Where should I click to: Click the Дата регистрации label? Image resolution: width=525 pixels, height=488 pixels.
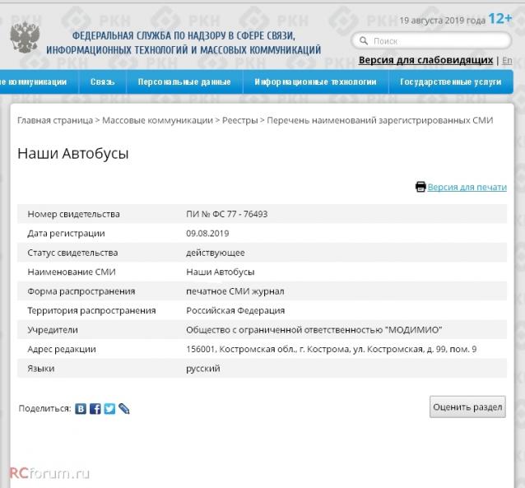click(66, 234)
